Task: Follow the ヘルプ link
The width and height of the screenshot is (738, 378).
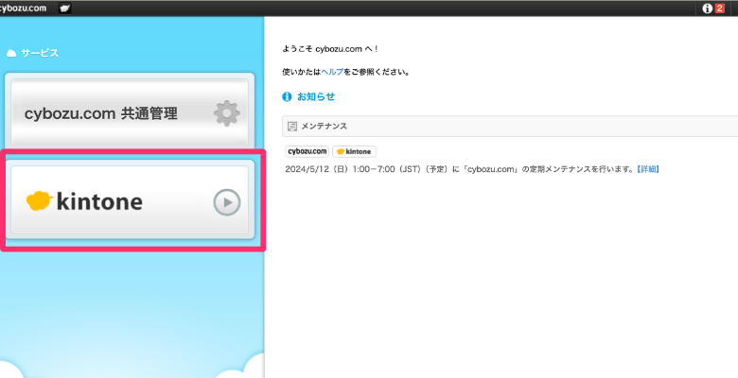Action: (332, 72)
